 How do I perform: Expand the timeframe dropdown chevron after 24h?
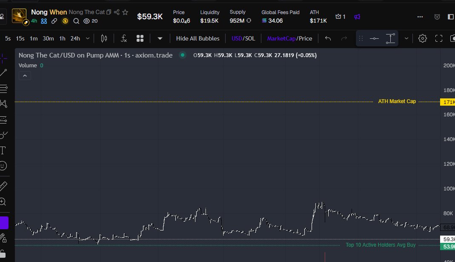click(x=88, y=38)
